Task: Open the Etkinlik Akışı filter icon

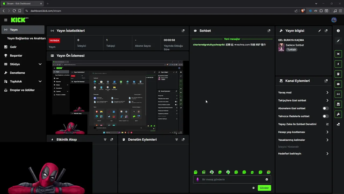Action: 105,140
